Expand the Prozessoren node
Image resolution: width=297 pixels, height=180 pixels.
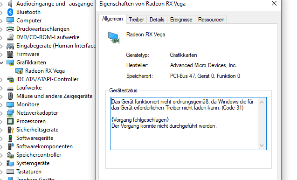pos(1,122)
